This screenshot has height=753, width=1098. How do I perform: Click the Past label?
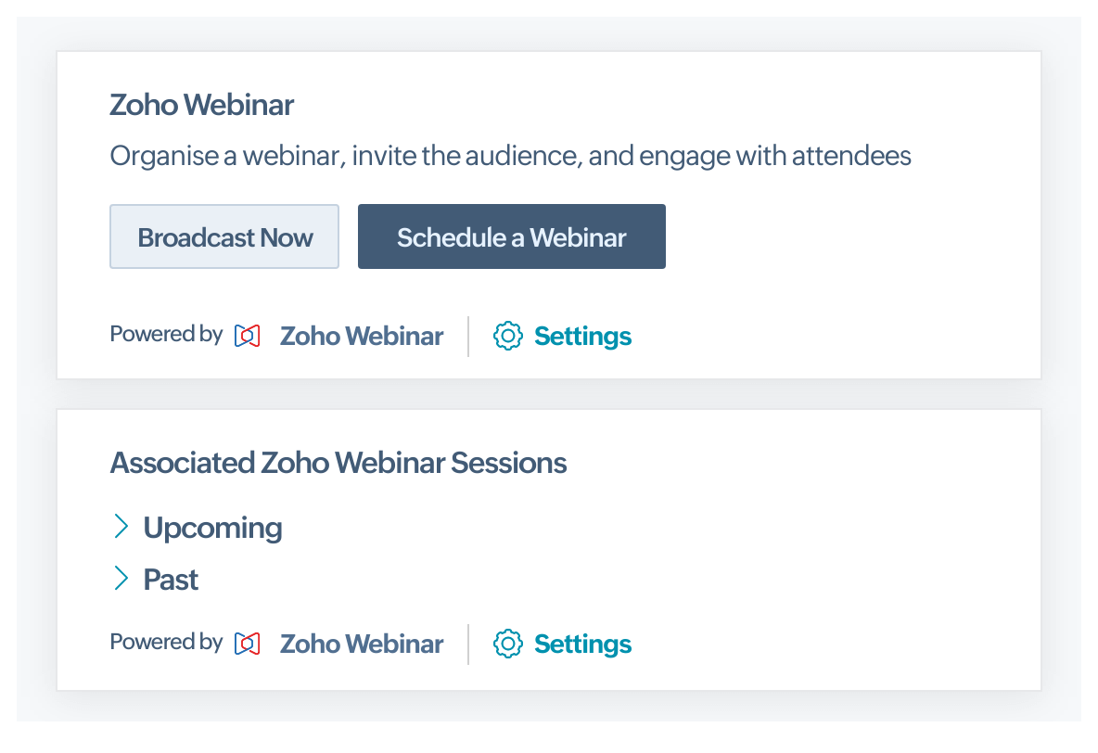click(170, 579)
